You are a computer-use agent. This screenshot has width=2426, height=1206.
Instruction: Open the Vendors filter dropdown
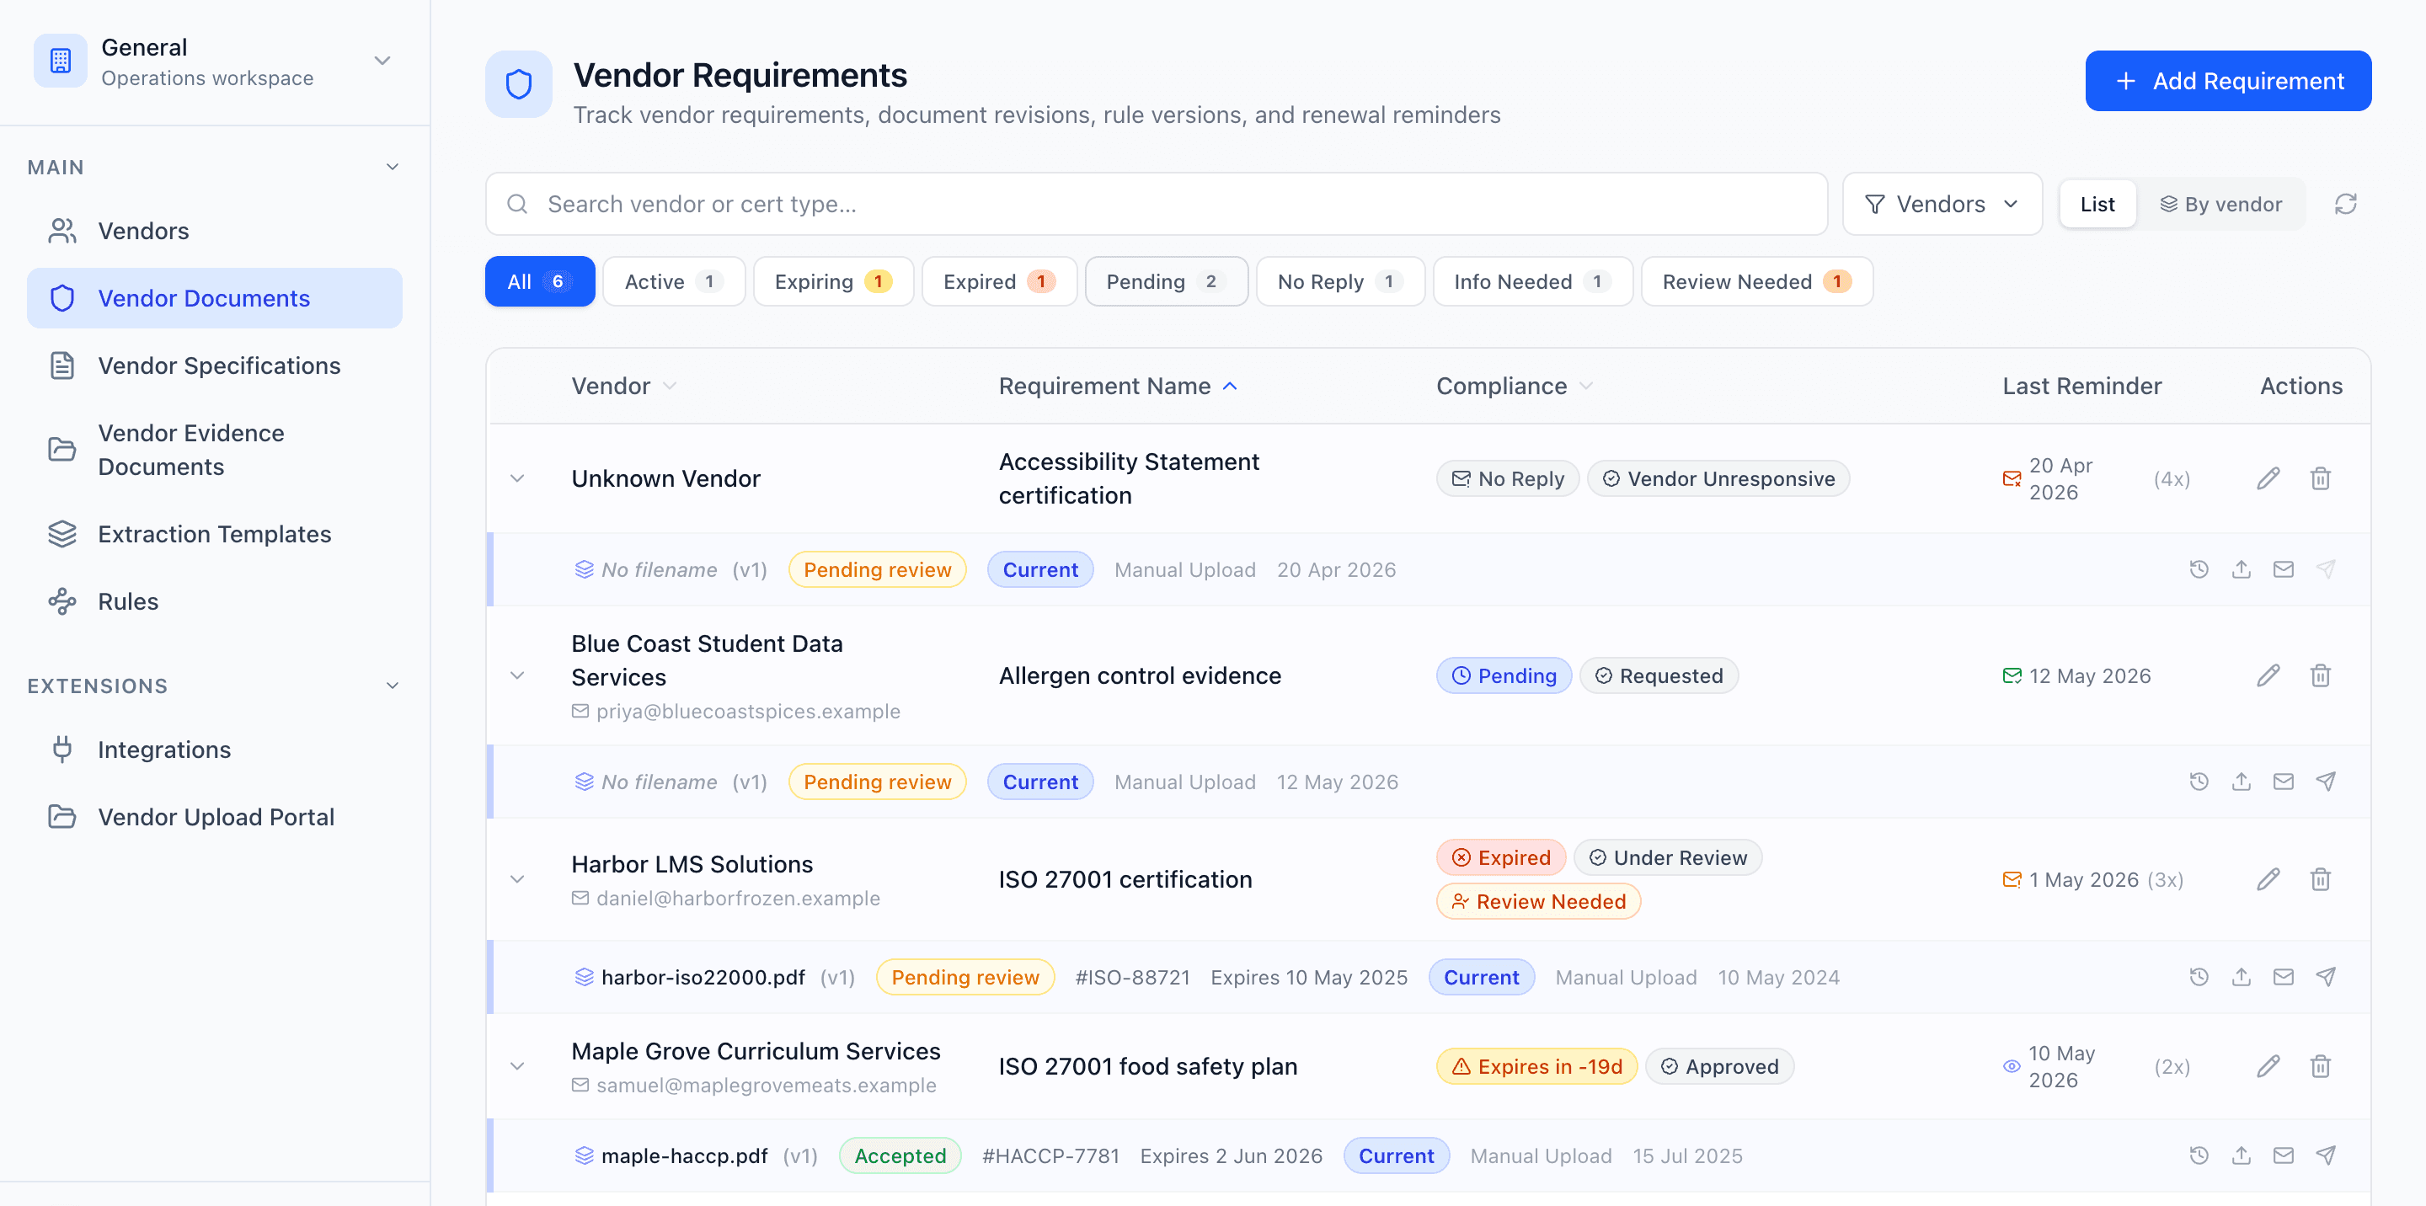1942,203
